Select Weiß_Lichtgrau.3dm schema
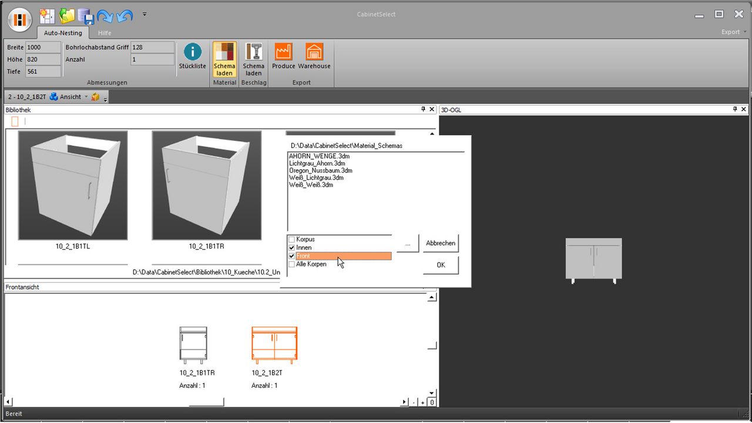The height and width of the screenshot is (423, 752). (316, 177)
